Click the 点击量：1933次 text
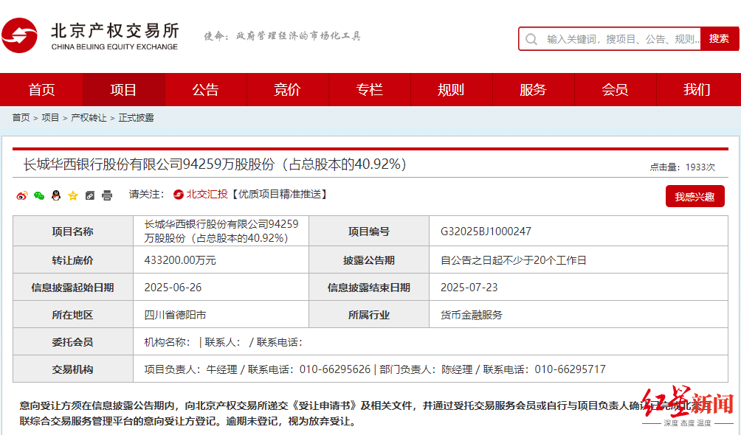 (x=682, y=167)
